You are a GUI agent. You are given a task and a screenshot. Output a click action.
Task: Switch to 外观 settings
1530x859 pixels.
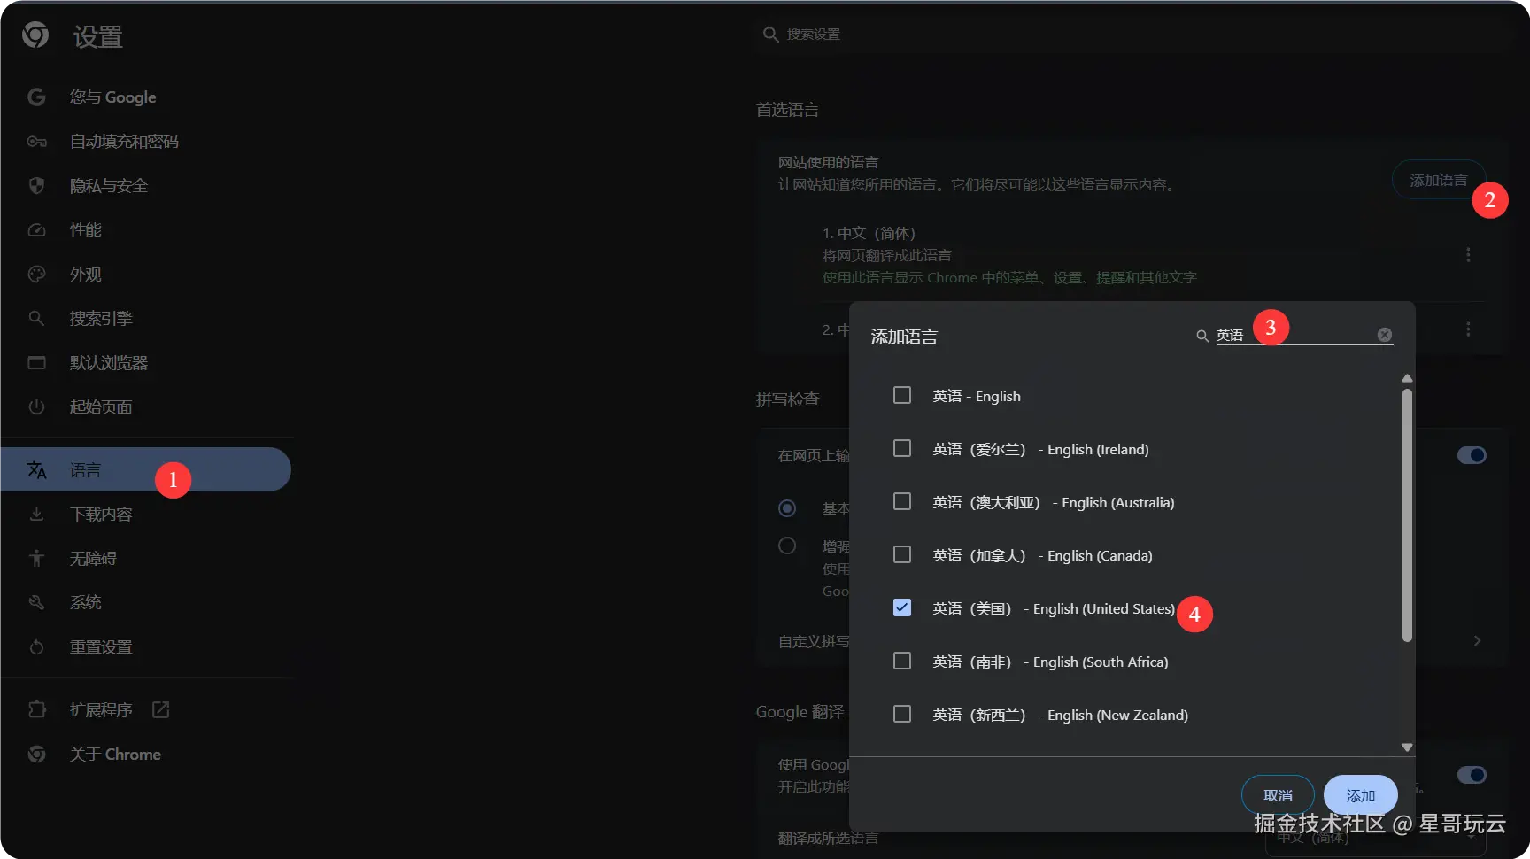click(146, 275)
